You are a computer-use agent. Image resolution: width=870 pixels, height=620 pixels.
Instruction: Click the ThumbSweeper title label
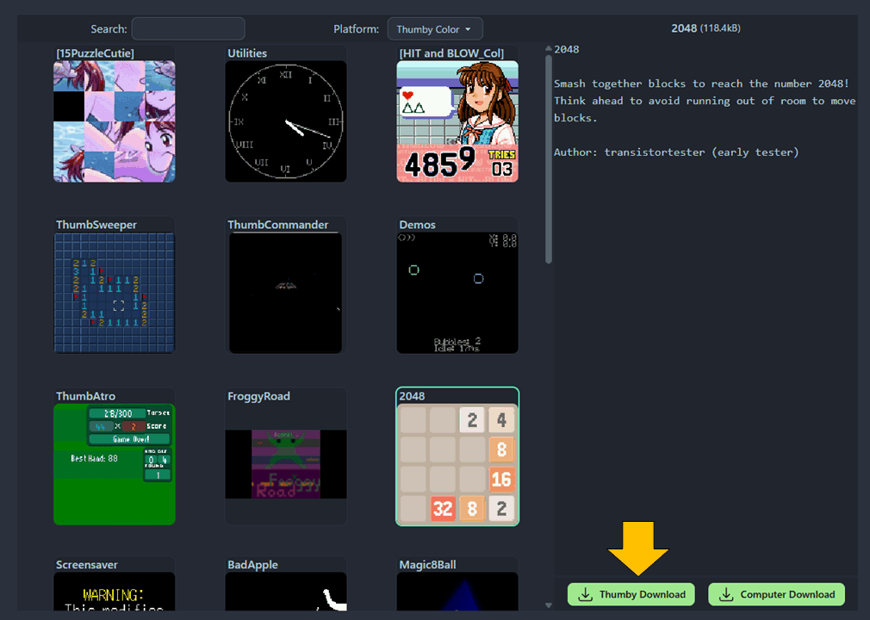[96, 225]
